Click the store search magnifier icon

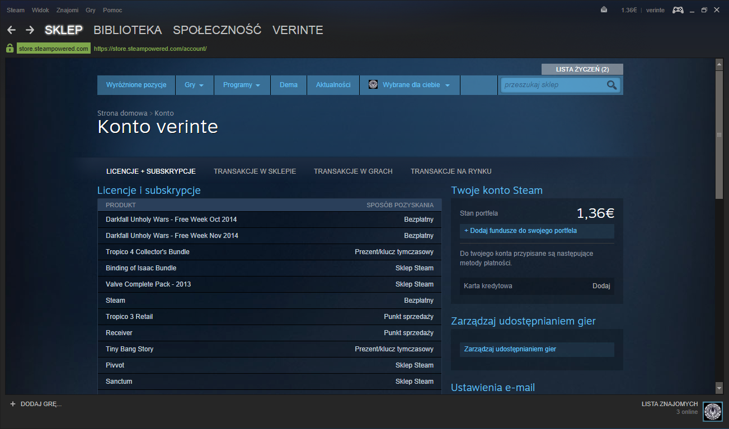[612, 85]
